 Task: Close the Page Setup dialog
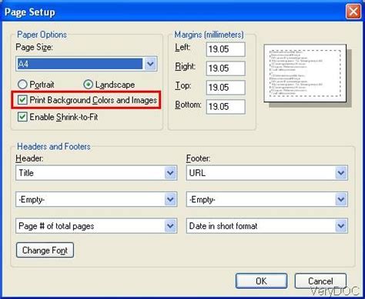pos(353,12)
